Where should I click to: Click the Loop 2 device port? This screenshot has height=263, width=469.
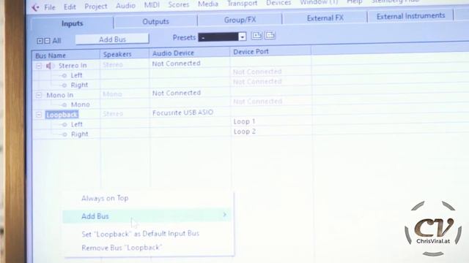[x=244, y=131]
